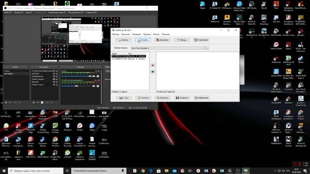Add a new scene in OBS Scenes panel
Image resolution: width=310 pixels, height=174 pixels.
coord(6,102)
